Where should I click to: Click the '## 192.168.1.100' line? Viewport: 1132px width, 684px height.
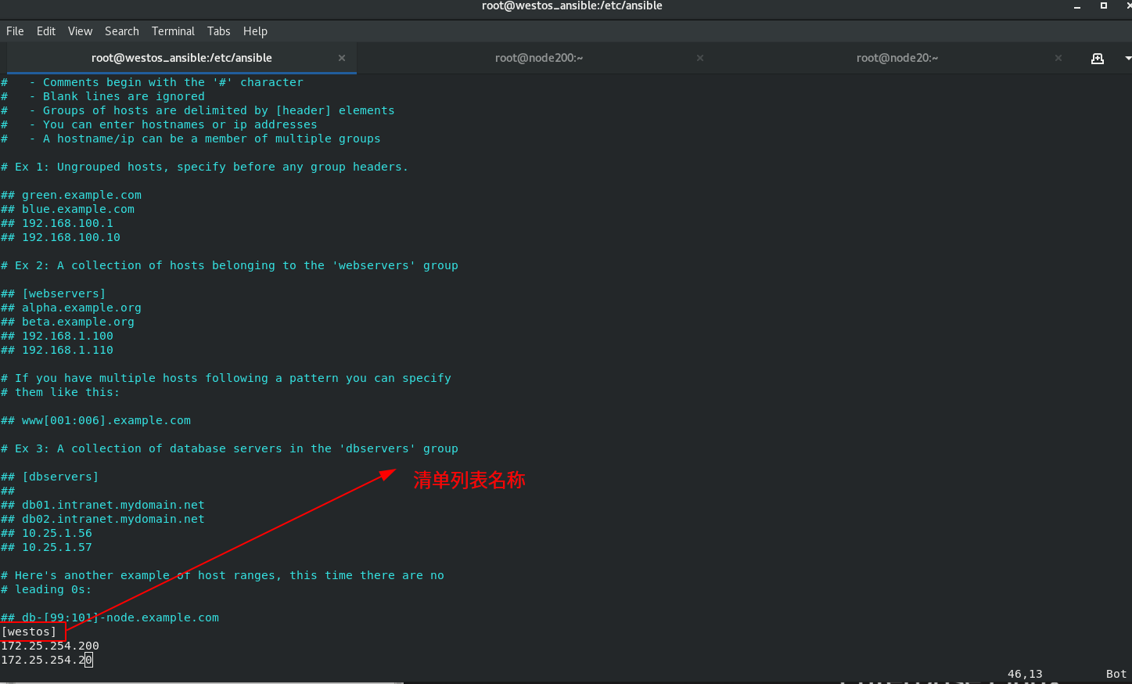[x=57, y=336]
